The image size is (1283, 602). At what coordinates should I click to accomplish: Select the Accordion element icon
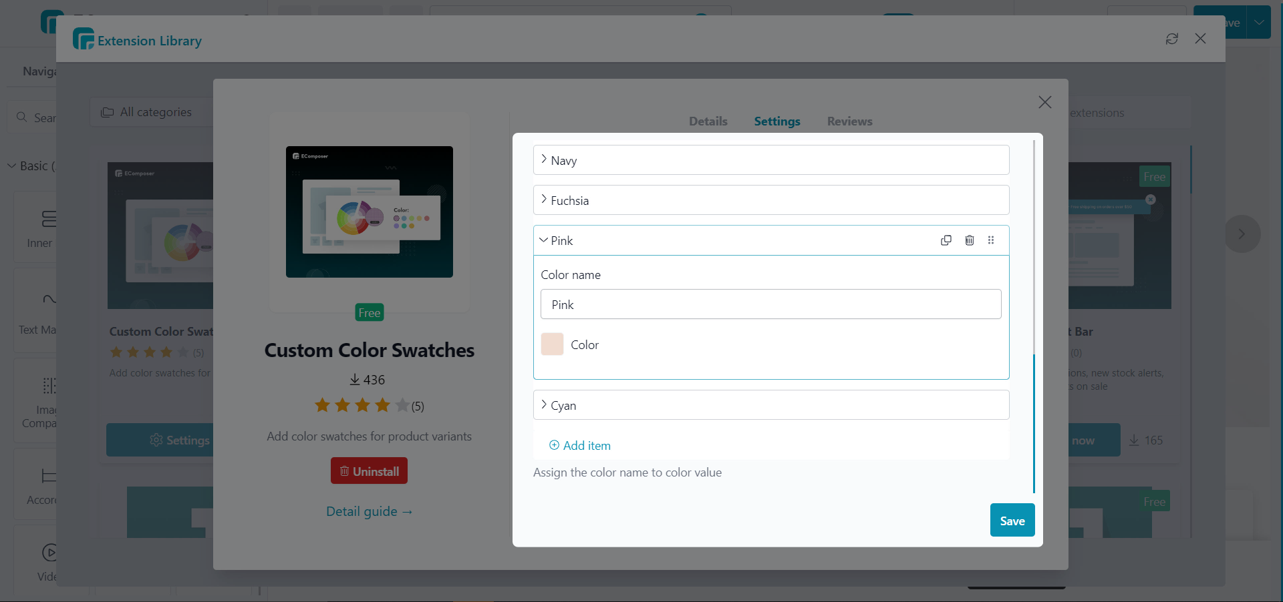tap(49, 476)
